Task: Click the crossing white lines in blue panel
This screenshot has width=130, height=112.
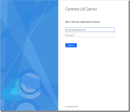Action: (x=27, y=35)
